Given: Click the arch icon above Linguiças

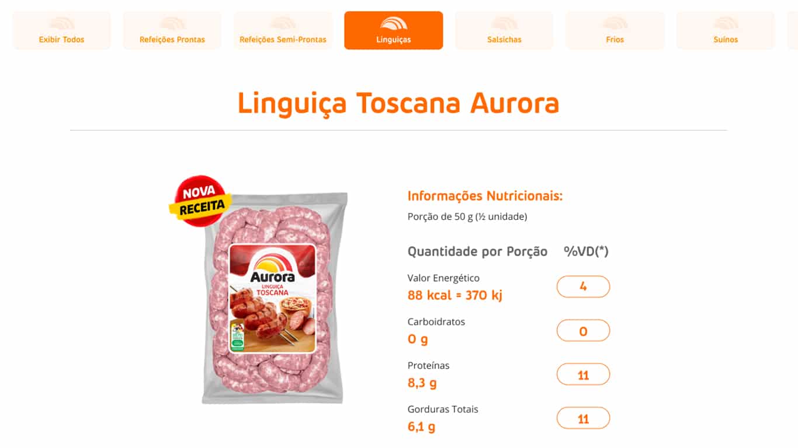Looking at the screenshot, I should pos(394,23).
